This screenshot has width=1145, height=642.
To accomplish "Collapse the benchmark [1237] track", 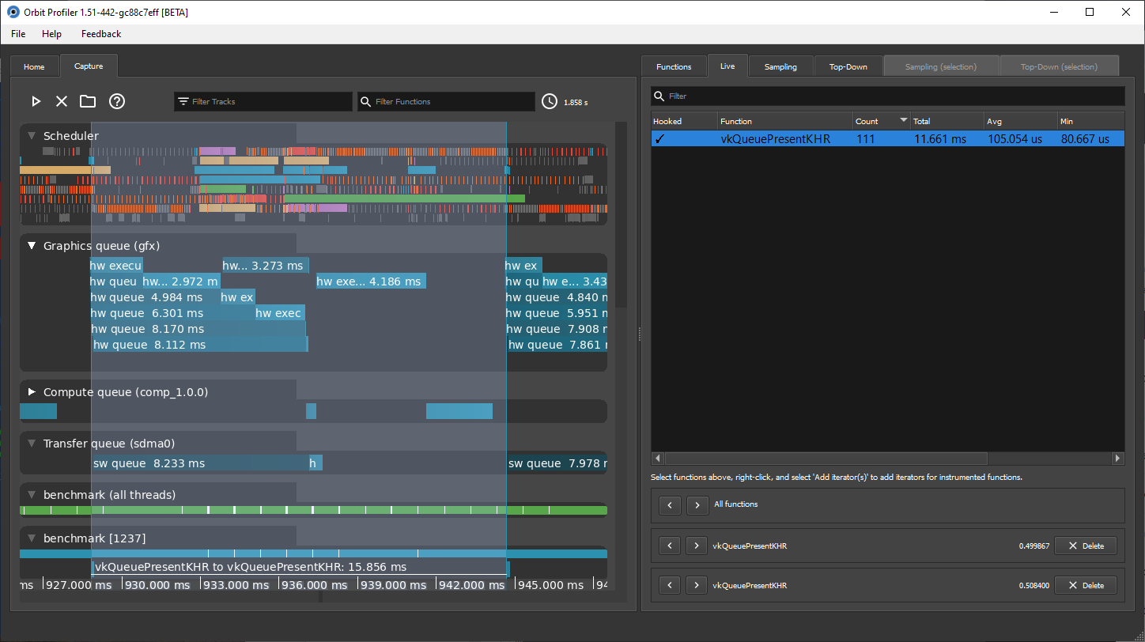I will [32, 538].
